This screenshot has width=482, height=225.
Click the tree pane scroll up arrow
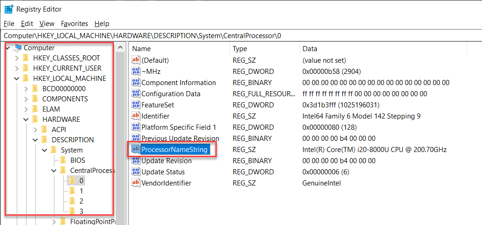[x=120, y=47]
